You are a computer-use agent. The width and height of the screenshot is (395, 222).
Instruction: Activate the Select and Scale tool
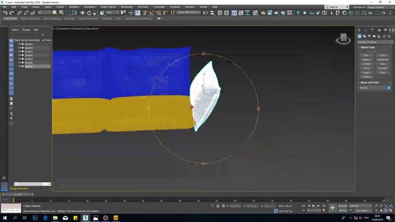(95, 13)
